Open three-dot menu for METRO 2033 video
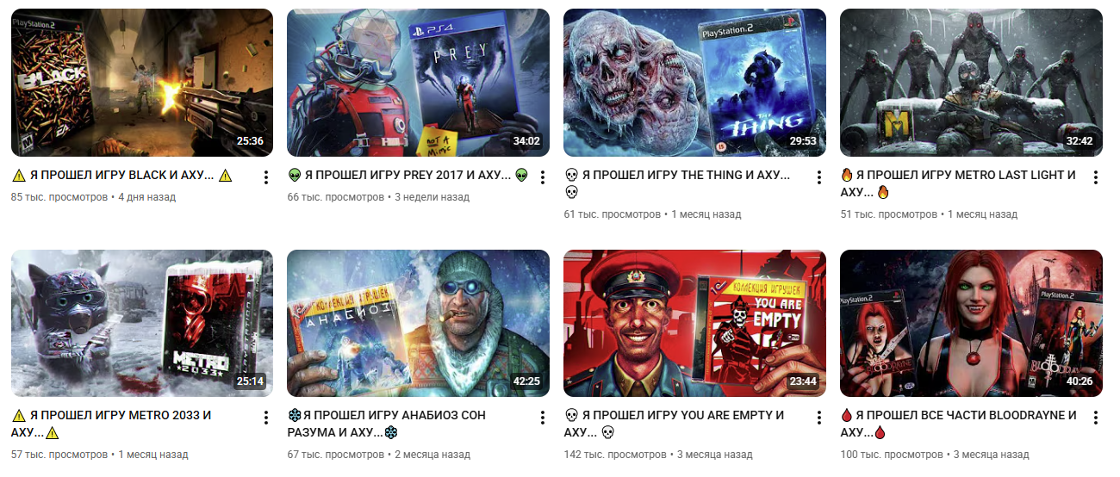The image size is (1120, 477). point(265,418)
